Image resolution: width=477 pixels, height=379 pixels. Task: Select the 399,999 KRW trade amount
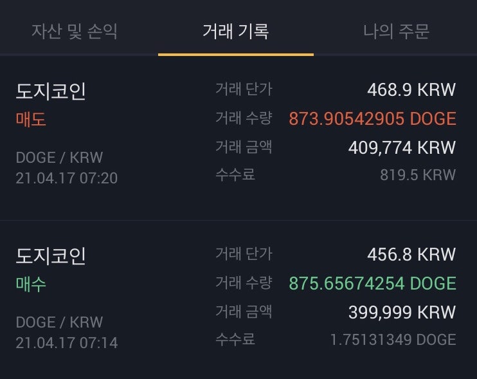(402, 312)
